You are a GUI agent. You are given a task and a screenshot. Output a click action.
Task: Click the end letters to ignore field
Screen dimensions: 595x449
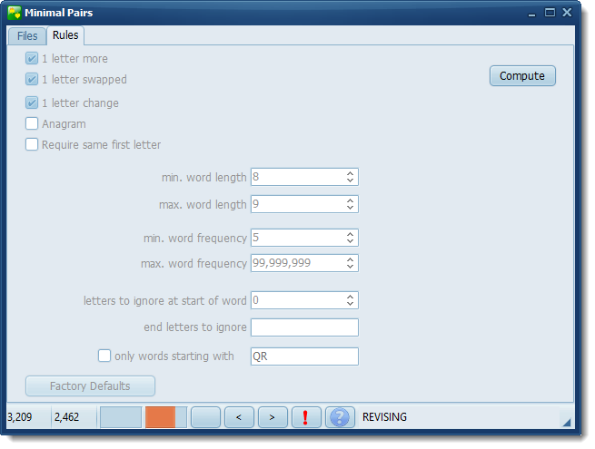304,327
